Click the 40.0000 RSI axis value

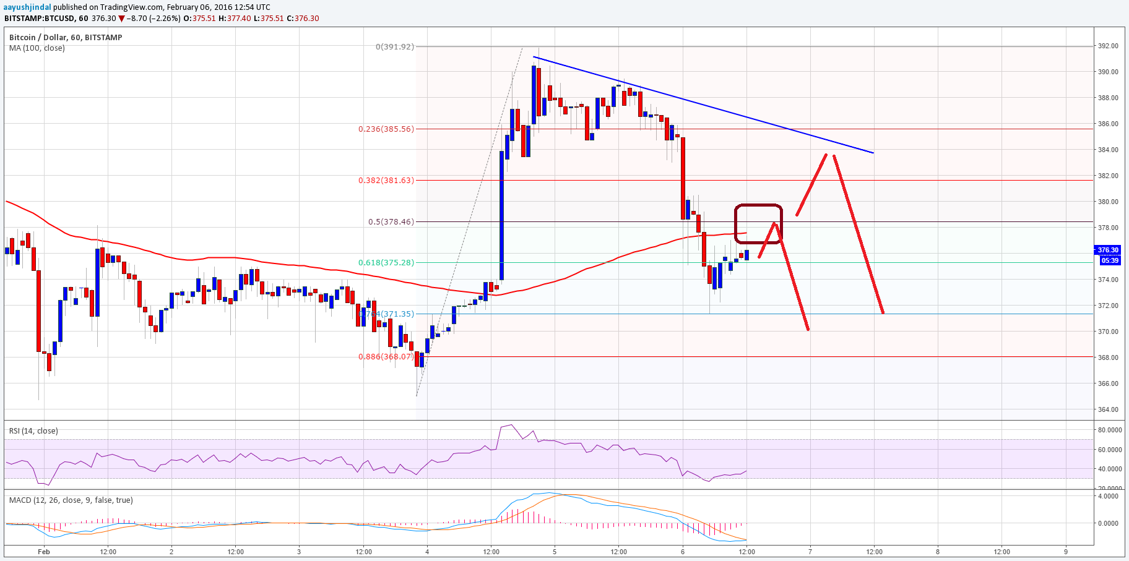pyautogui.click(x=1110, y=469)
